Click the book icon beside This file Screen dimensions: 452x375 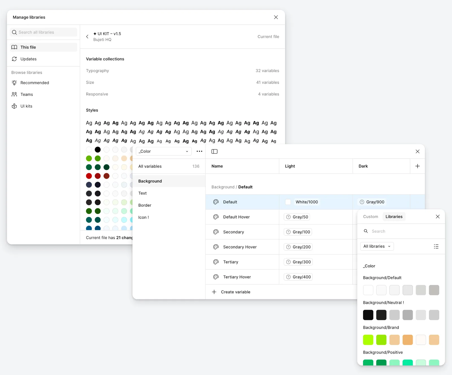click(x=14, y=47)
